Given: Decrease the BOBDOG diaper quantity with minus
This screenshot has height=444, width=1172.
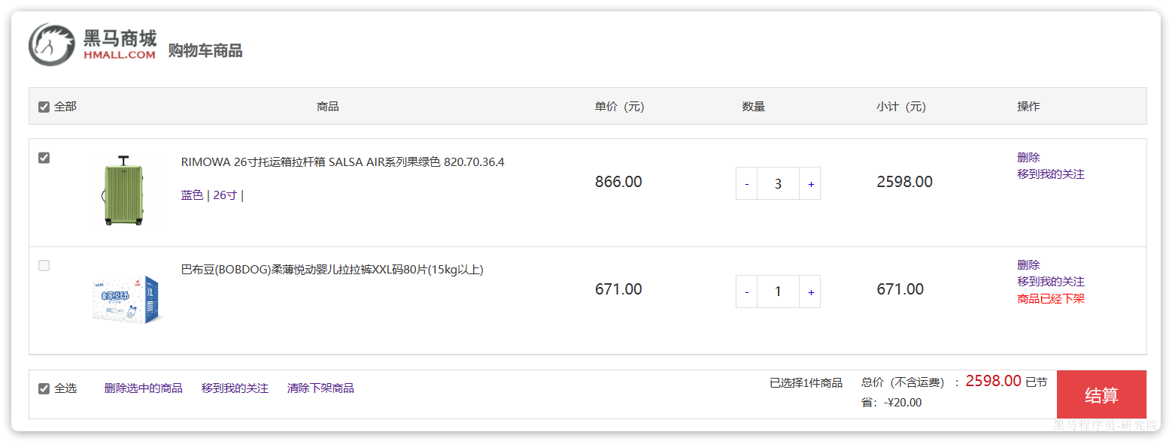Looking at the screenshot, I should 746,291.
